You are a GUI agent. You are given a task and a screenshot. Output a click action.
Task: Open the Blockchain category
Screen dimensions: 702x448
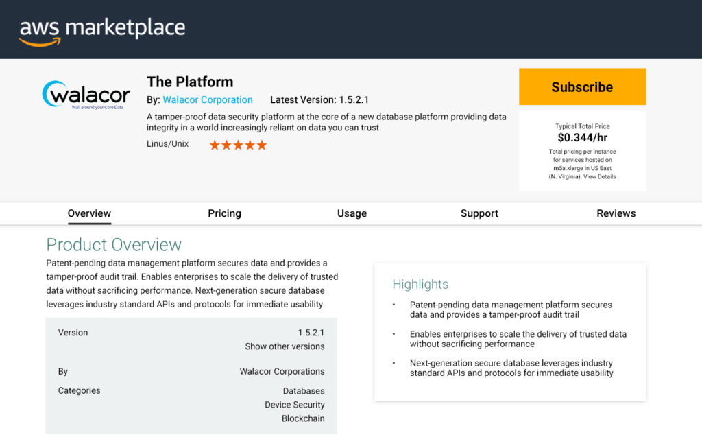click(x=303, y=418)
